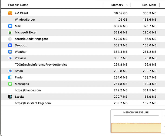165x136 pixels.
Task: Click the 254.8 MB memory value
Action: point(121,84)
